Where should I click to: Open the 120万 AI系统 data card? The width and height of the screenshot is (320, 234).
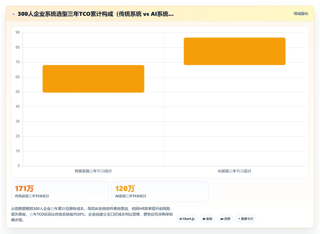tap(160, 191)
